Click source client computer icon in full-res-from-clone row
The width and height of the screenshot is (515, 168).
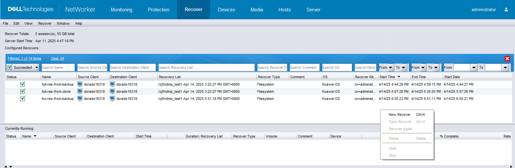(80, 91)
